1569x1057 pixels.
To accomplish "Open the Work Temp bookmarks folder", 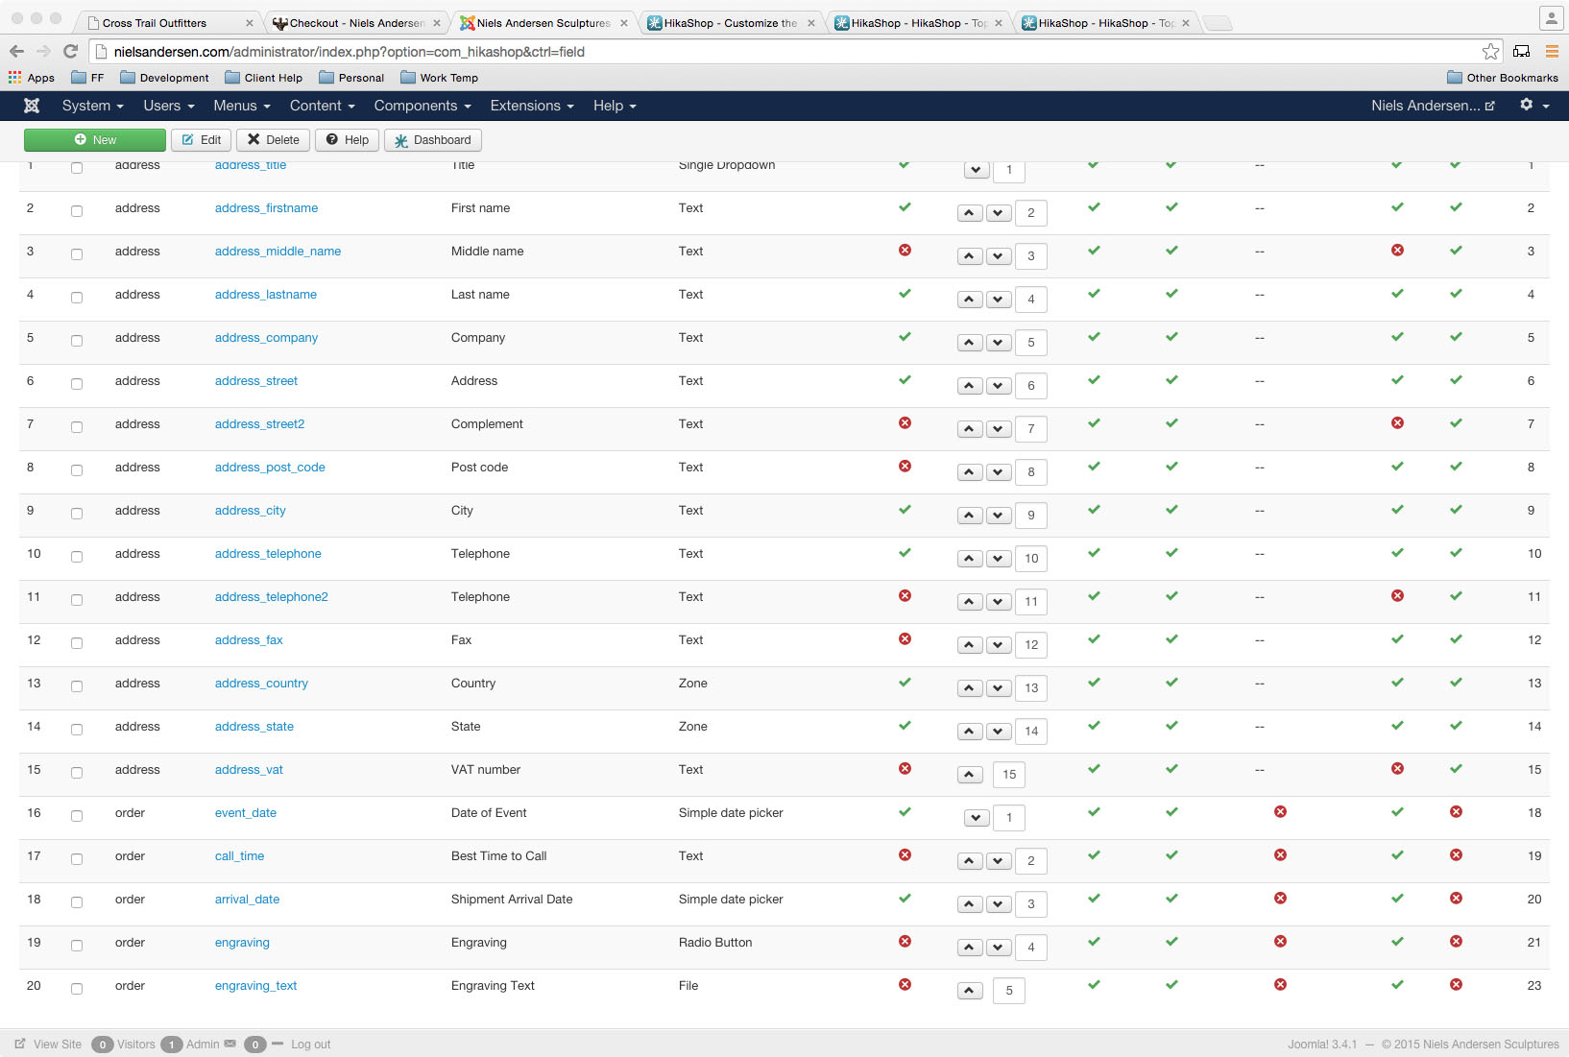I will [x=440, y=78].
